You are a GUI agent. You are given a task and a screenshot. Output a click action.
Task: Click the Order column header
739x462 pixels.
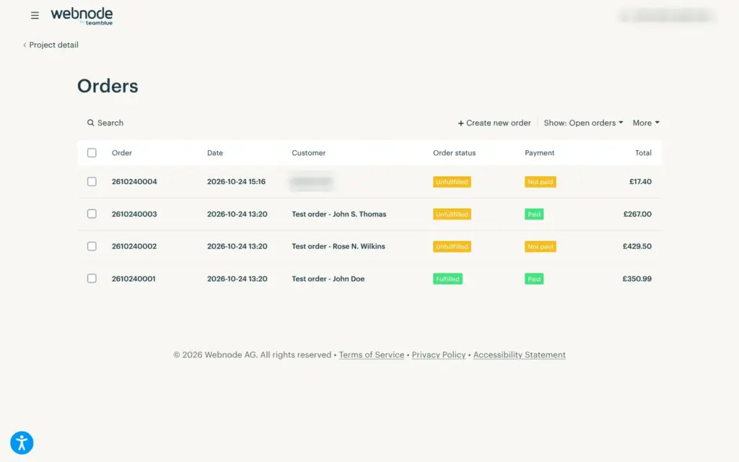pyautogui.click(x=121, y=153)
